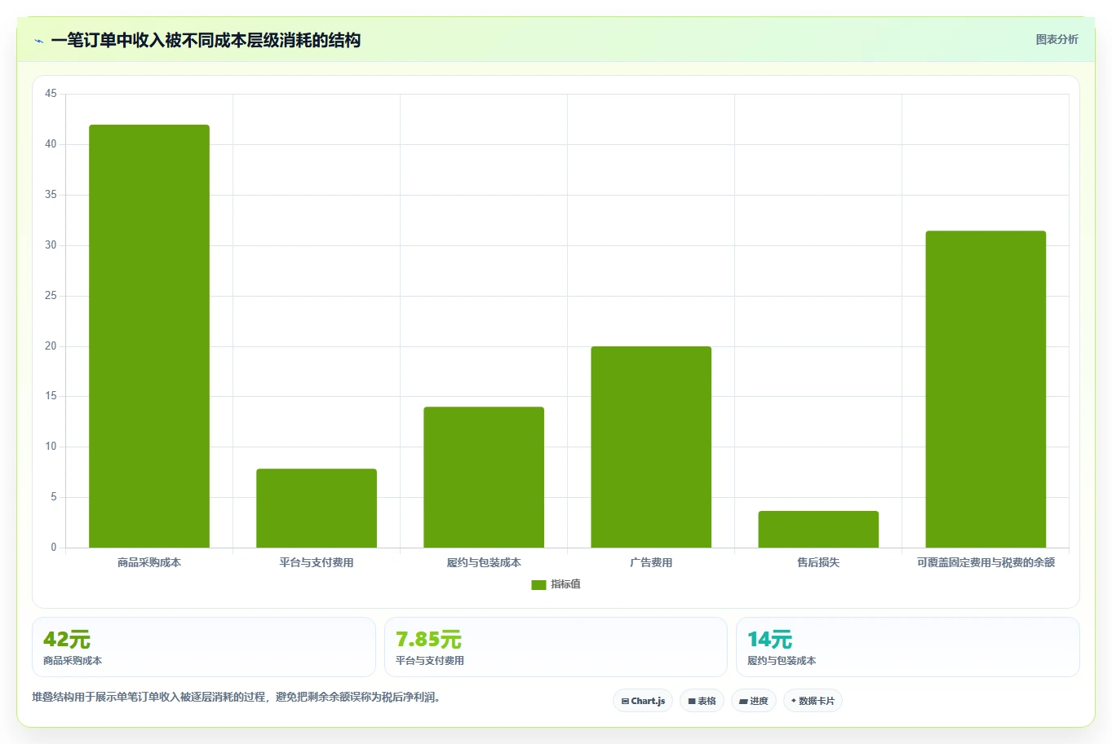
Task: Toggle the 指标值 legend color swatch
Action: tap(538, 584)
